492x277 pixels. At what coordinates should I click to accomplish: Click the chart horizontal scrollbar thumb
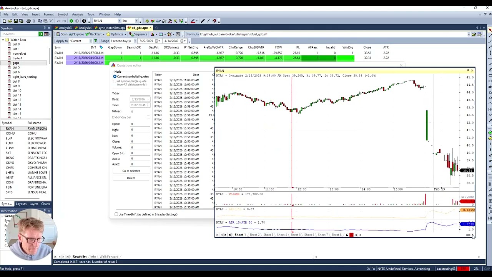tap(468, 235)
